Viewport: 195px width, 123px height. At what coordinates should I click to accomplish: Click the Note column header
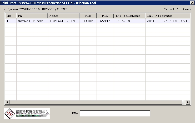coord(63,16)
